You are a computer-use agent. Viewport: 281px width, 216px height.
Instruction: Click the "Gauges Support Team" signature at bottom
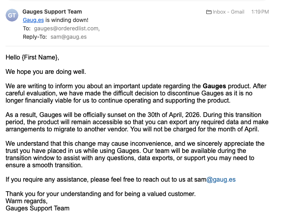(38, 208)
